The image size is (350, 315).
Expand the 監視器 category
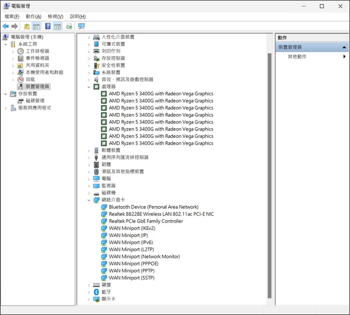(x=89, y=186)
